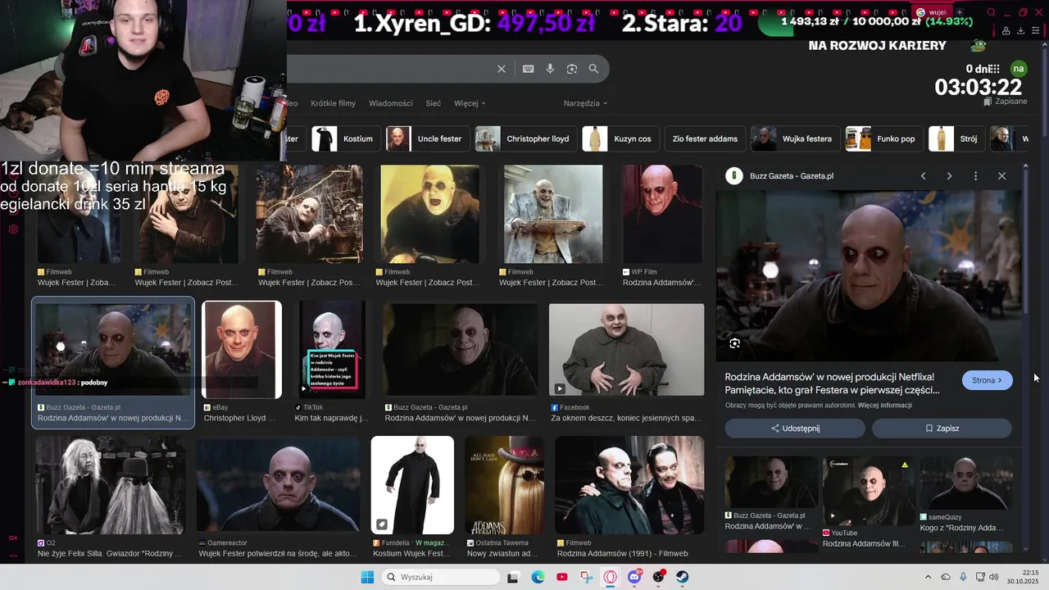
Task: Show previous image in preview panel
Action: coord(924,176)
